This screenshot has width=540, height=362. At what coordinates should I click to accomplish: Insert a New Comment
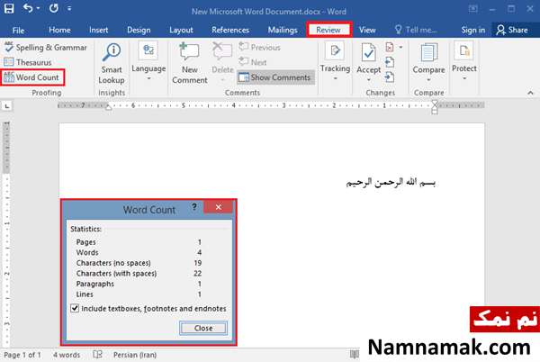tap(189, 63)
